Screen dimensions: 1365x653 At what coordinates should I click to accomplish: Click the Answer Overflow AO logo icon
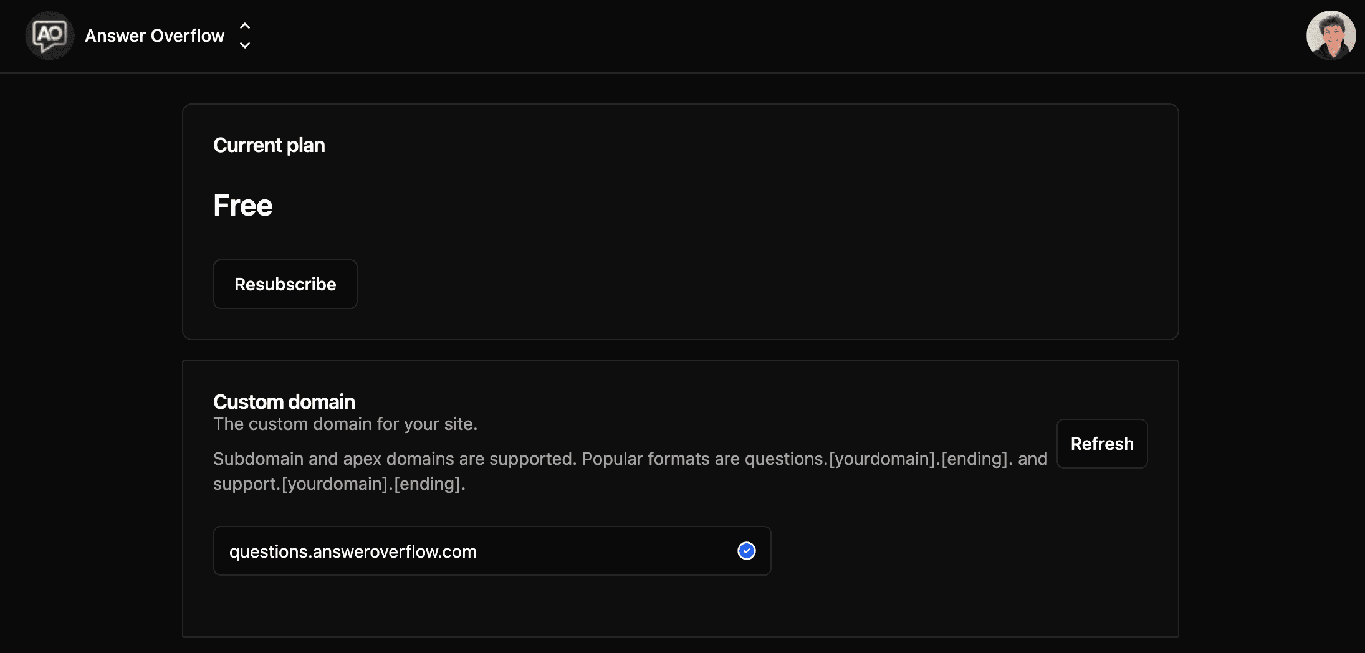point(49,36)
